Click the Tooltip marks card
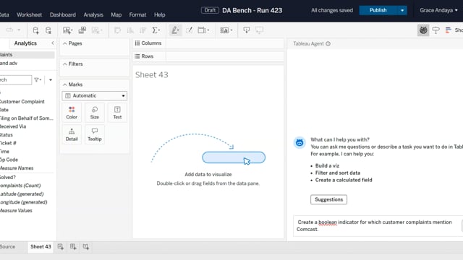 click(x=95, y=134)
